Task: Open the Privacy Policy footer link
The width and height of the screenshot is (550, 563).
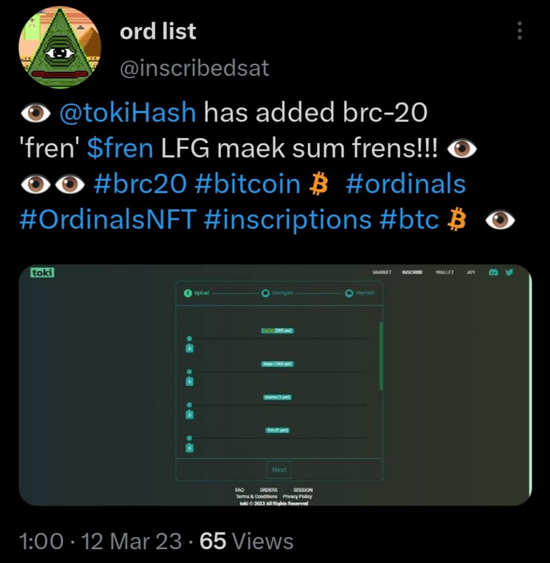Action: (x=298, y=496)
